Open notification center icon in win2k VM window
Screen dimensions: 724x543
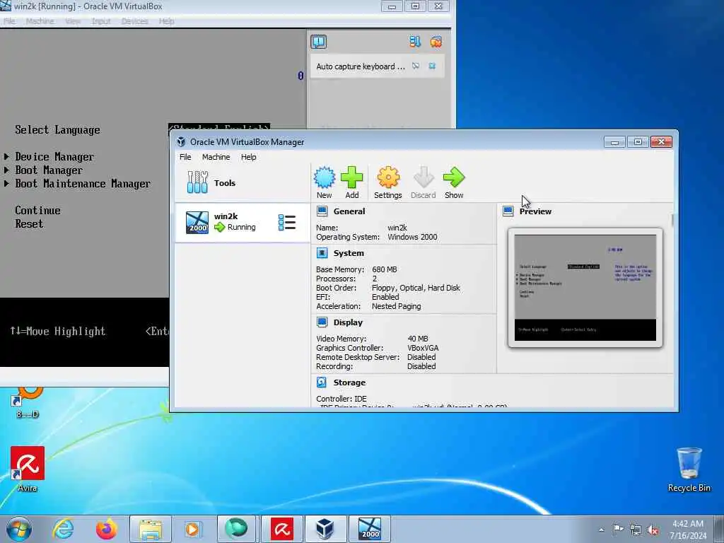(319, 42)
